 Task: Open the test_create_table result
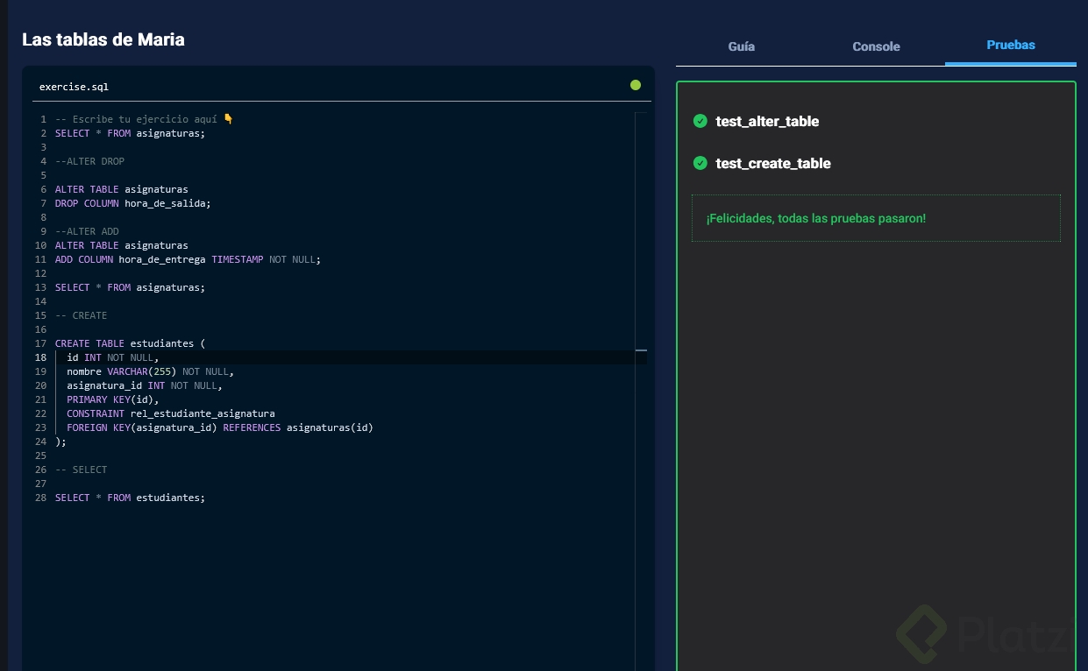772,164
